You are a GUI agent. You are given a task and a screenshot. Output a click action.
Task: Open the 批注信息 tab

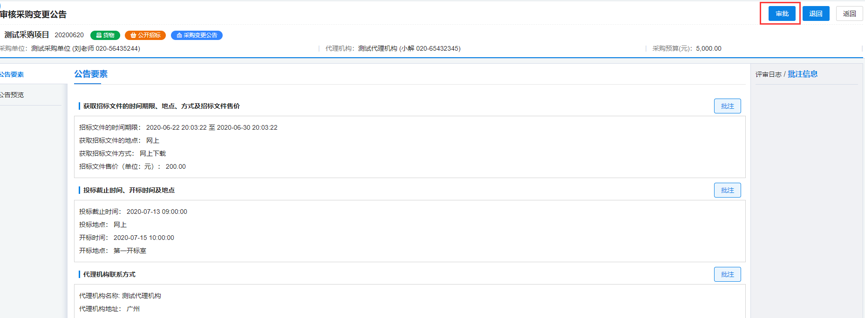pos(803,74)
